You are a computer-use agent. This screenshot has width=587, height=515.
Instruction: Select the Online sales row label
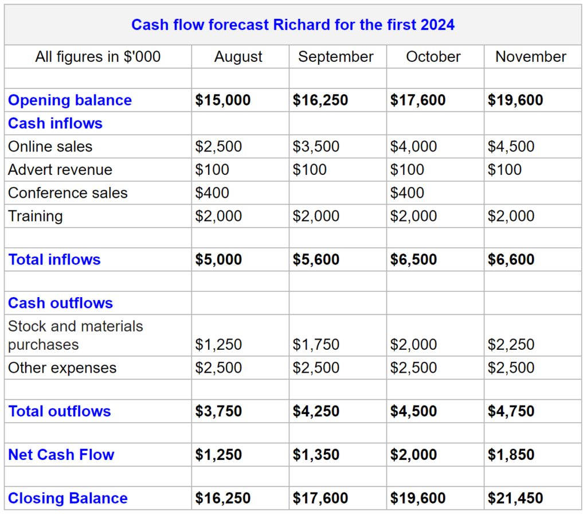(50, 146)
